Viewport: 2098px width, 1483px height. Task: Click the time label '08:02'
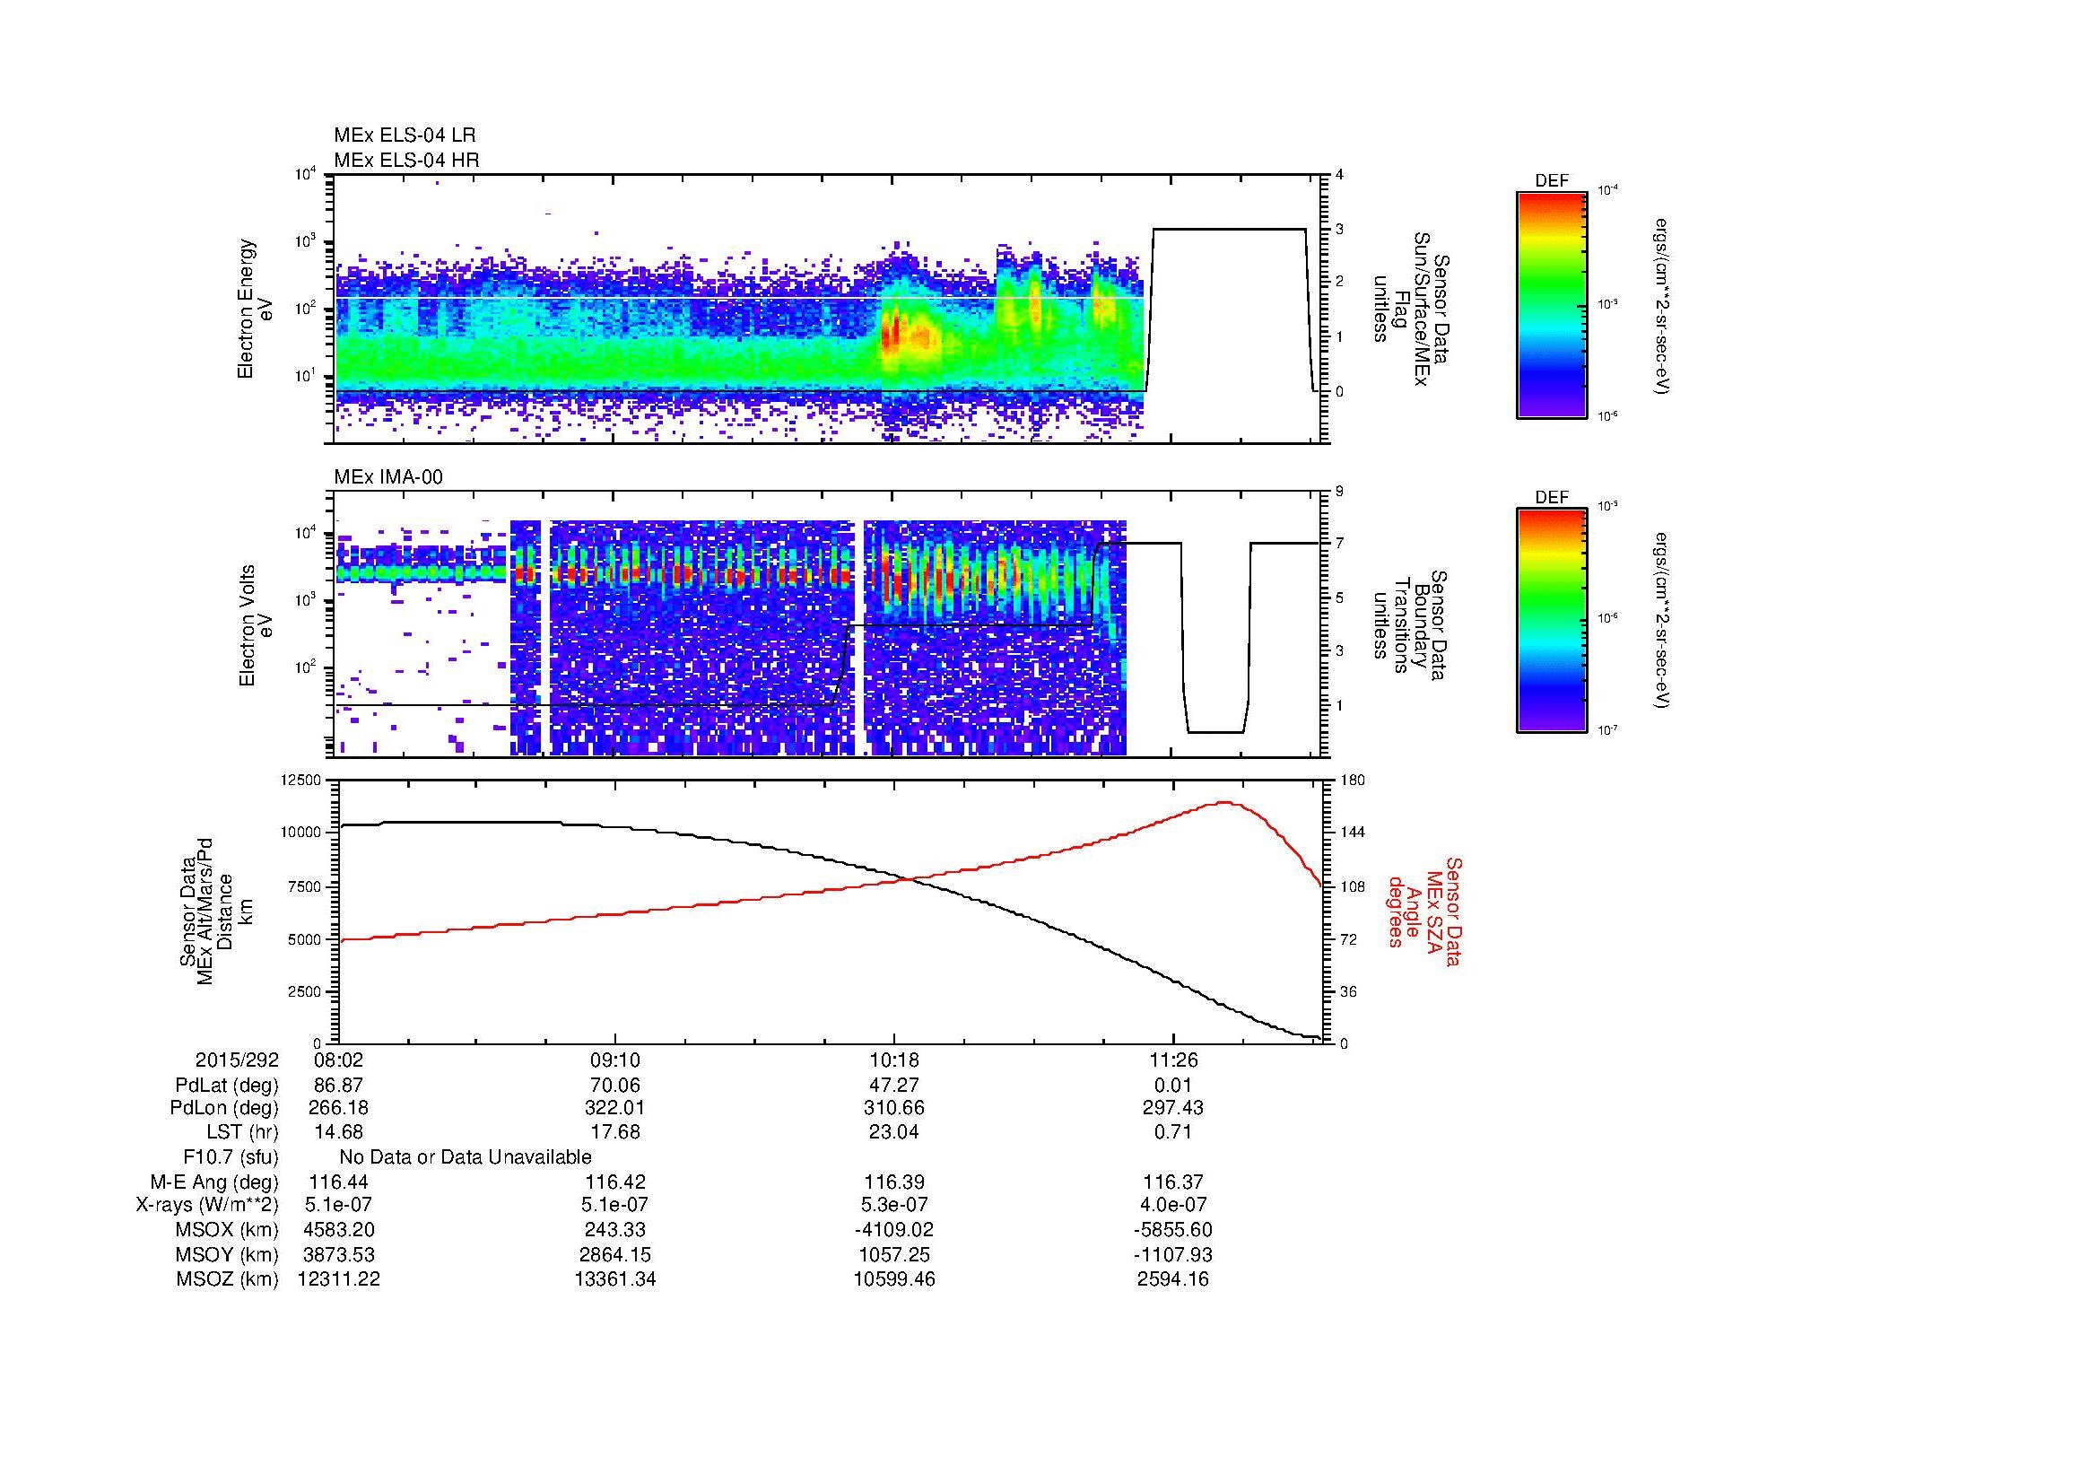[338, 1060]
